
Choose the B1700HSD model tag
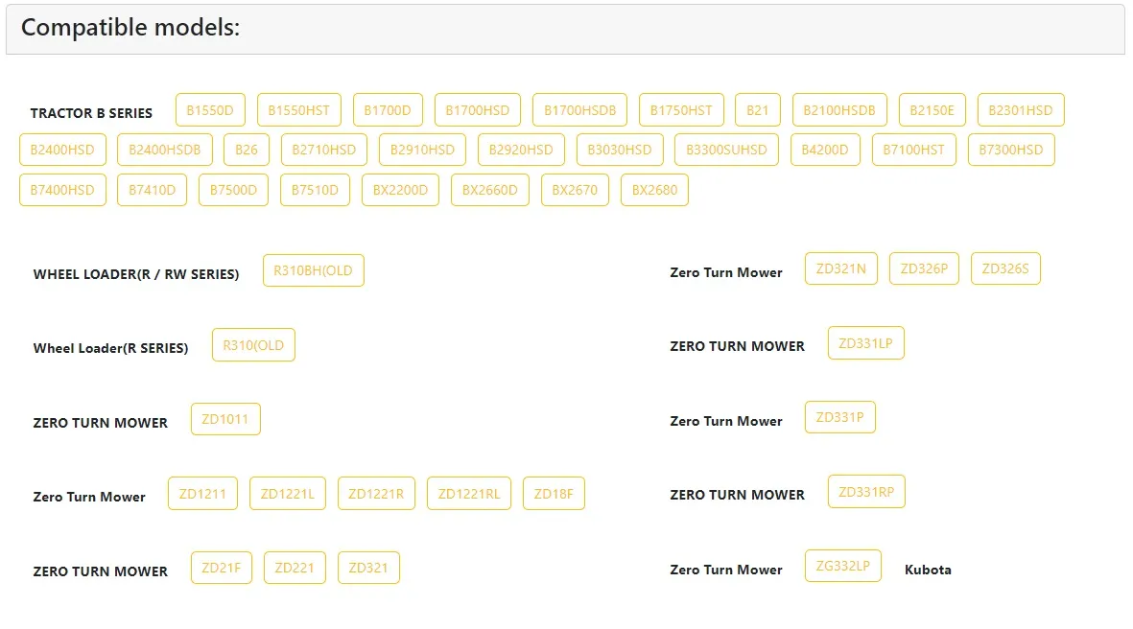[x=477, y=109]
